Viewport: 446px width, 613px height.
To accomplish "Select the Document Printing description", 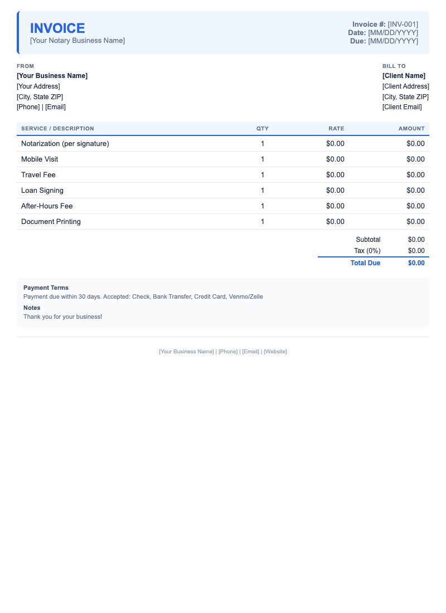I will [51, 222].
